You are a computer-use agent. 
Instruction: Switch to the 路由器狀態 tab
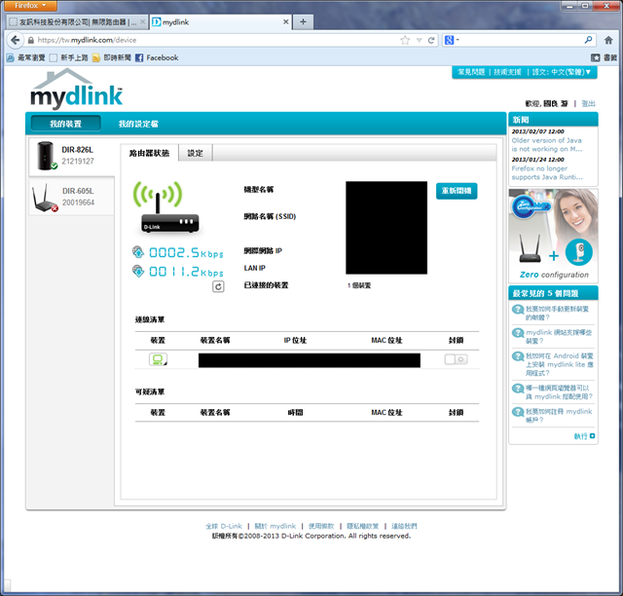point(149,153)
